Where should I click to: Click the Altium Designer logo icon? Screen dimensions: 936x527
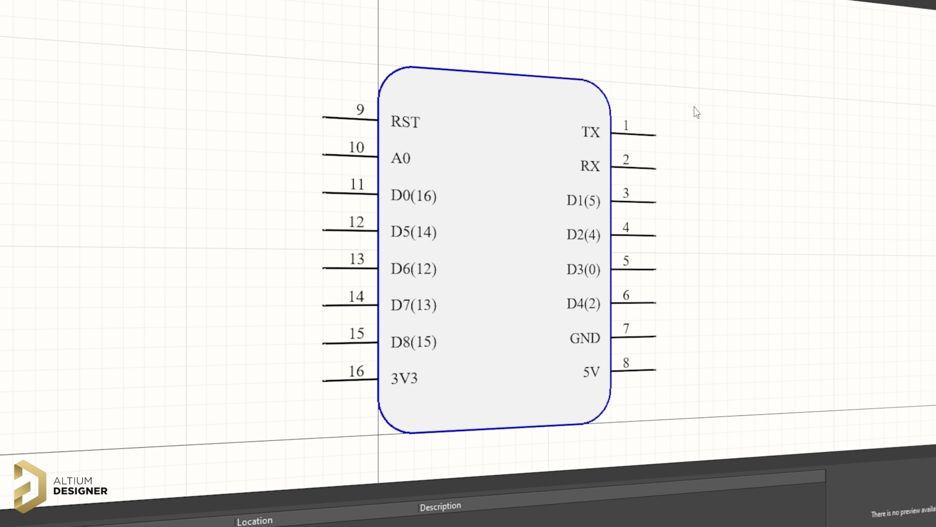coord(30,486)
